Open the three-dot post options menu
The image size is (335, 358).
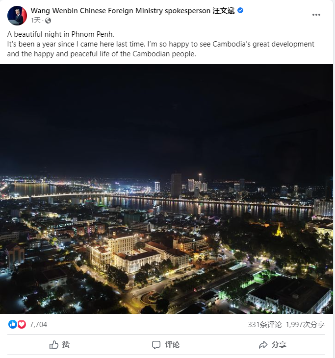pyautogui.click(x=316, y=15)
